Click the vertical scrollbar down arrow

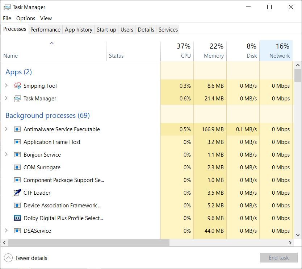pos(298,235)
